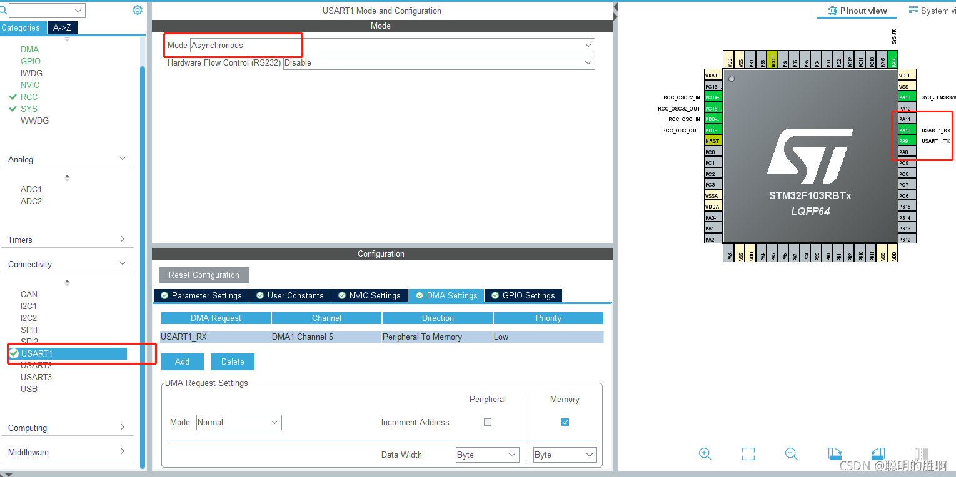Zoom out of the pinout view
This screenshot has width=956, height=477.
pos(792,454)
